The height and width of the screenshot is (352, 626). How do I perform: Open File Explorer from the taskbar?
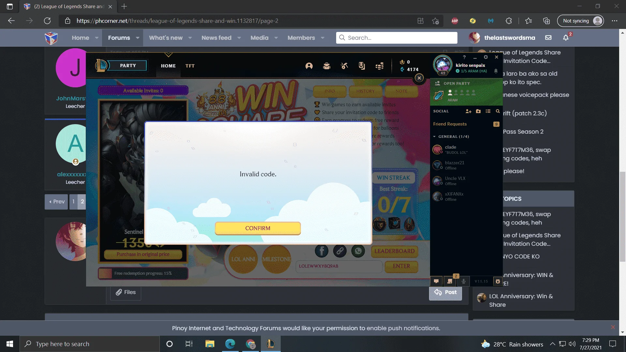click(210, 344)
